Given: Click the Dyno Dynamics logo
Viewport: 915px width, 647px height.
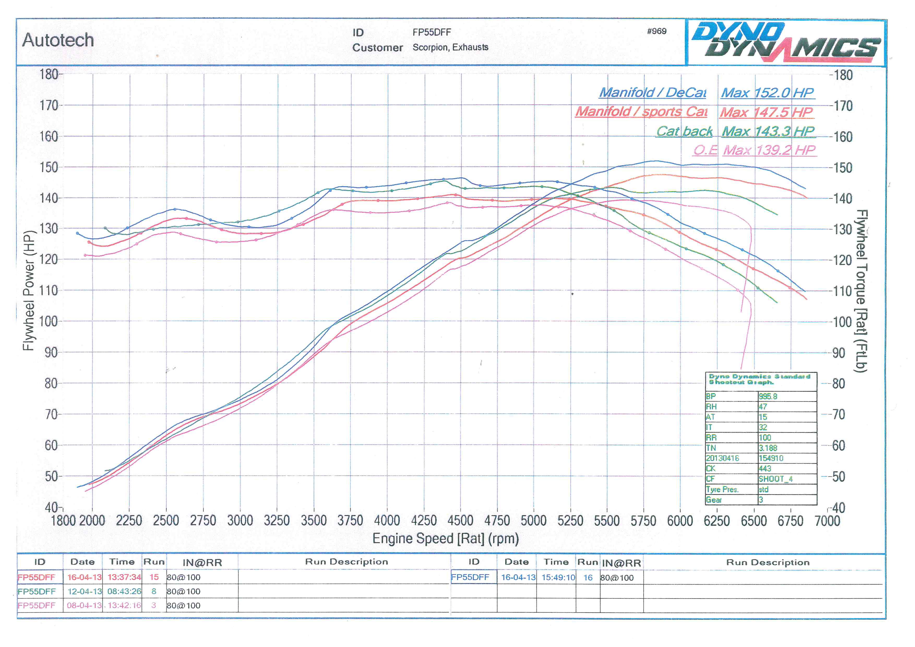Looking at the screenshot, I should [785, 42].
